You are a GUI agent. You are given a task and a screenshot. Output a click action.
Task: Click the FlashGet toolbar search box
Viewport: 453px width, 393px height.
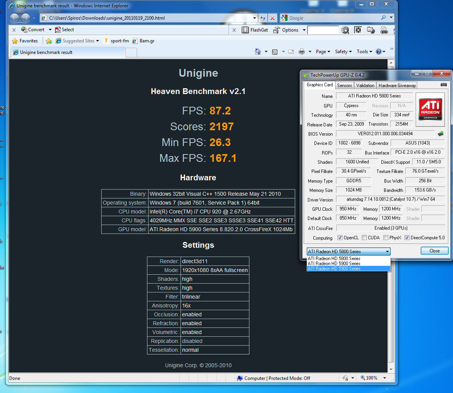(x=323, y=30)
